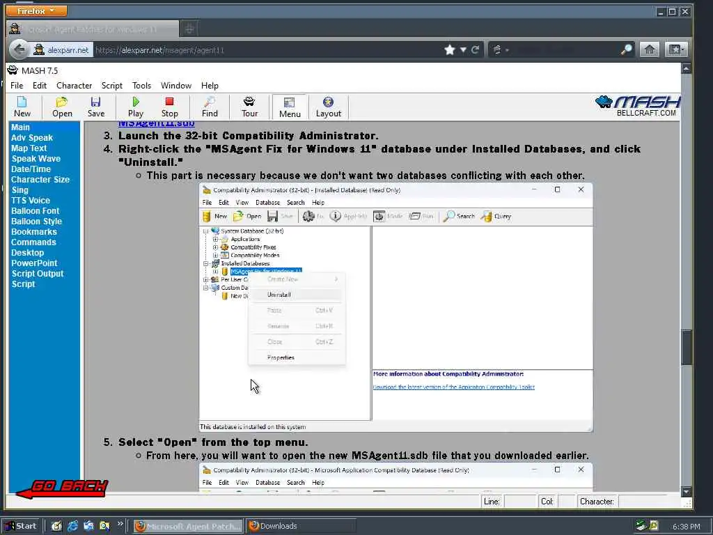Click the bookmark star icon in address bar
This screenshot has height=535, width=713.
coord(450,50)
